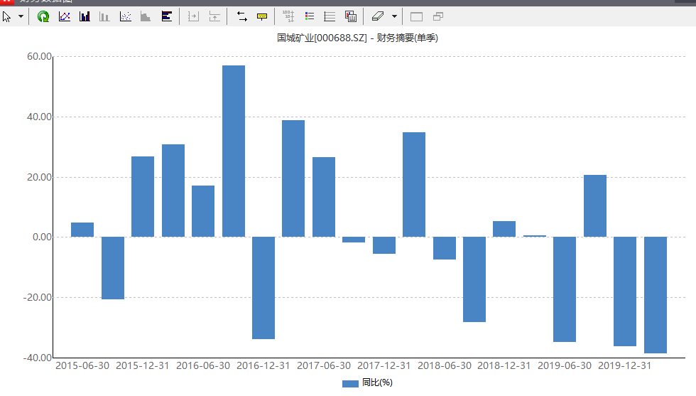Toggle the colored legend list icon

[310, 17]
